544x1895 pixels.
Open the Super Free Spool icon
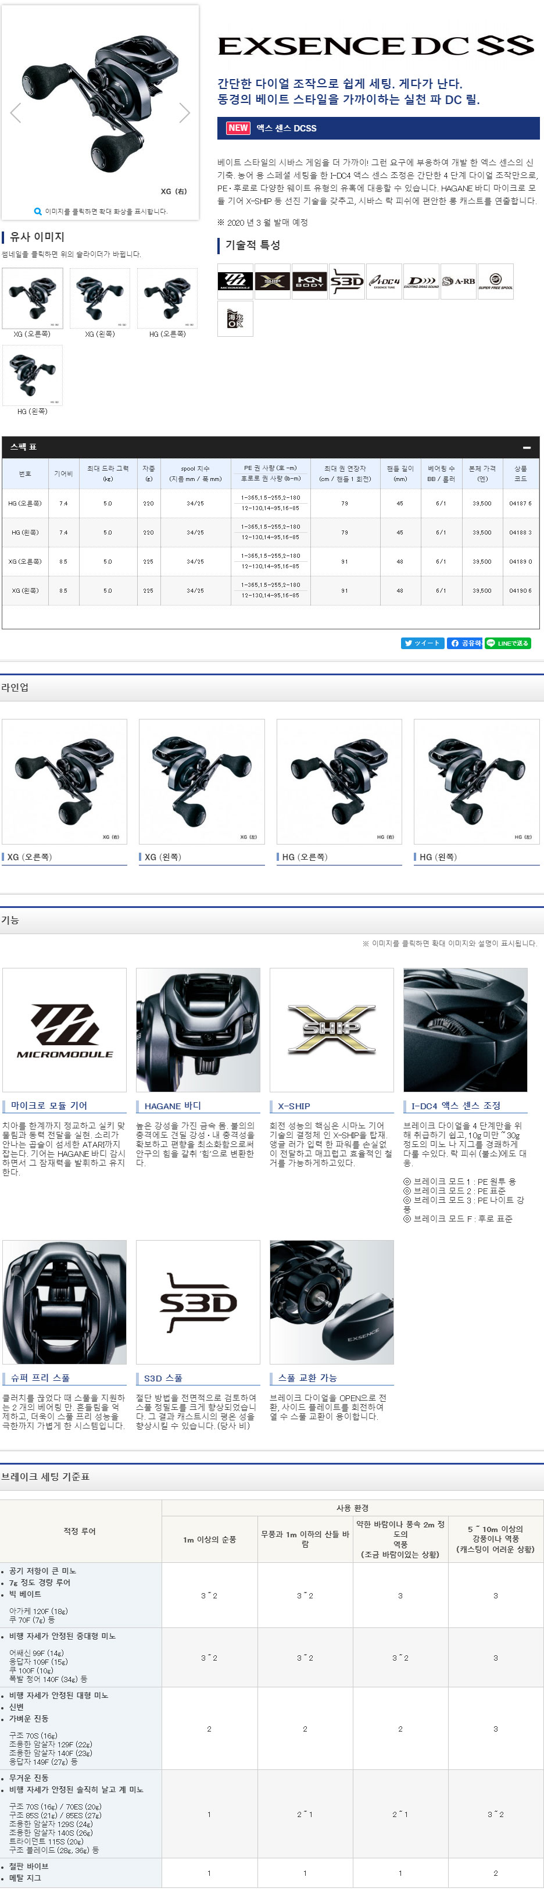coord(496,281)
